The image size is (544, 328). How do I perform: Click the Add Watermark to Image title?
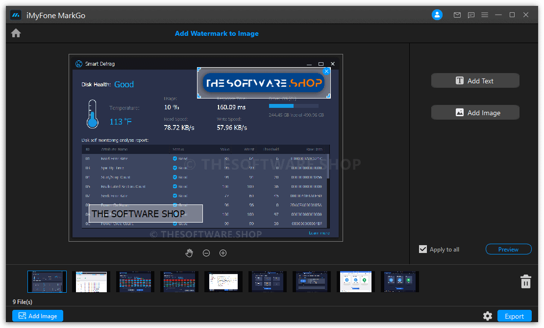[217, 33]
